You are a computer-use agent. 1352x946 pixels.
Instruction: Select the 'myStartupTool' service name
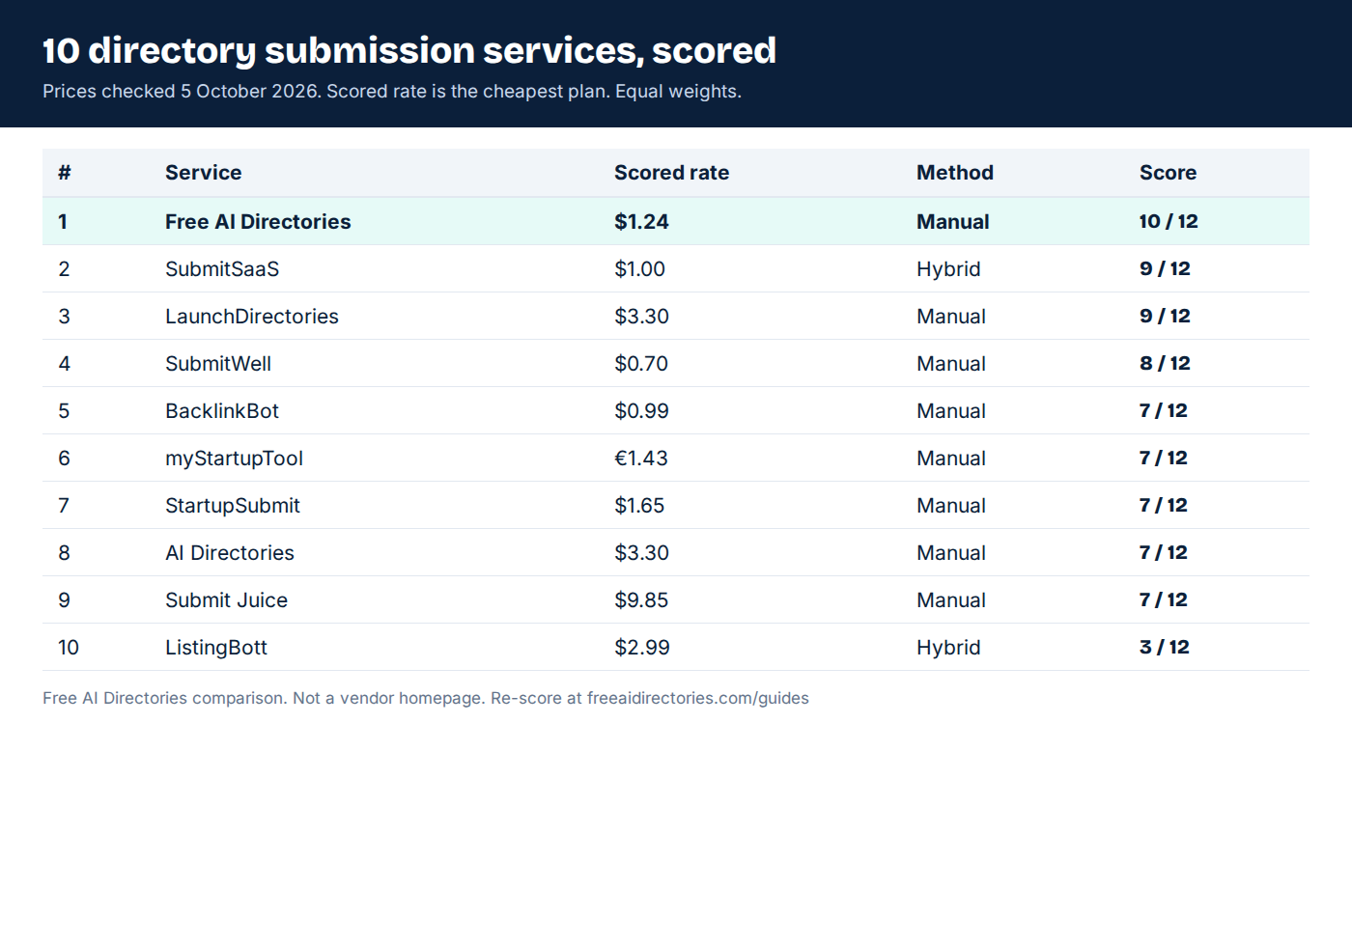[234, 459]
